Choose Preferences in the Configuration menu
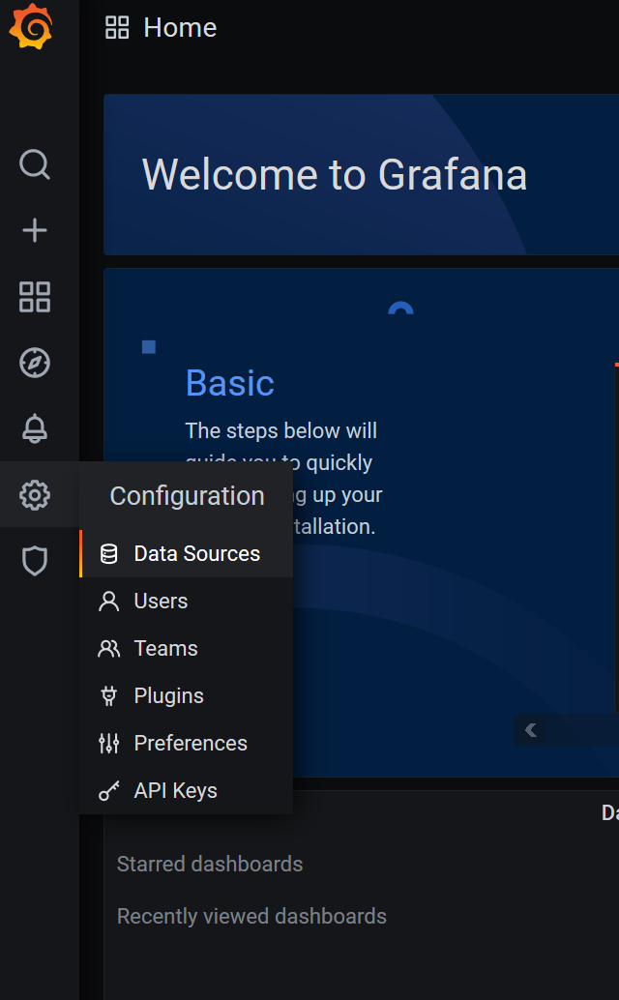619x1000 pixels. tap(186, 743)
